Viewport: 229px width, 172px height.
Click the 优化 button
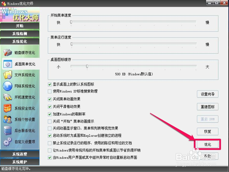point(207,144)
